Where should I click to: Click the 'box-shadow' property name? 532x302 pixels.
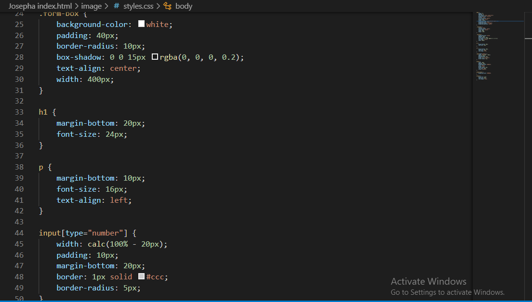click(x=79, y=57)
